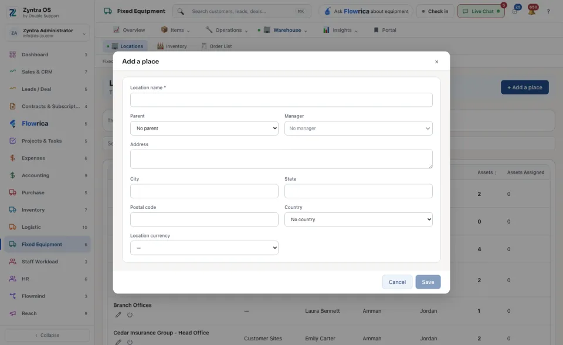Go to the Overview tab
The height and width of the screenshot is (345, 563).
[129, 30]
